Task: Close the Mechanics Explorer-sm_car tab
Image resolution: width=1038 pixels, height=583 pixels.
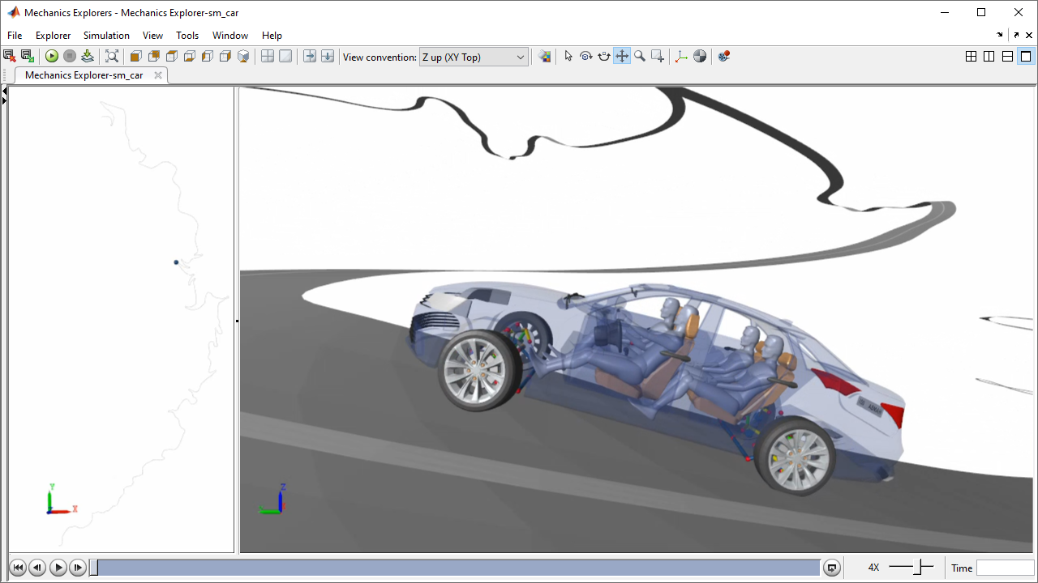Action: [x=158, y=75]
